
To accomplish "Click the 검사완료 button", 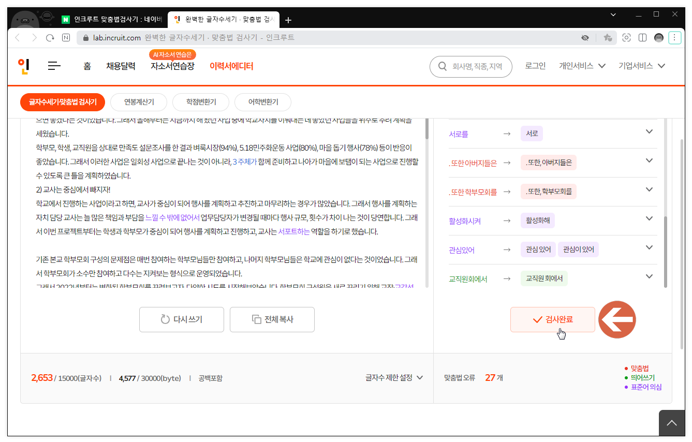I will click(553, 319).
